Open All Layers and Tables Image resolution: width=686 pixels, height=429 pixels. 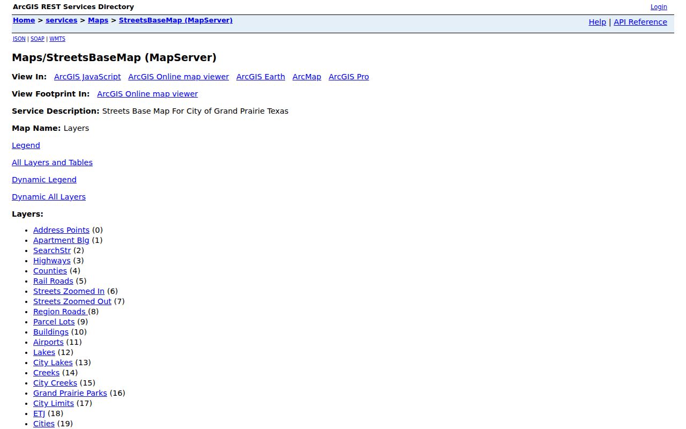52,162
